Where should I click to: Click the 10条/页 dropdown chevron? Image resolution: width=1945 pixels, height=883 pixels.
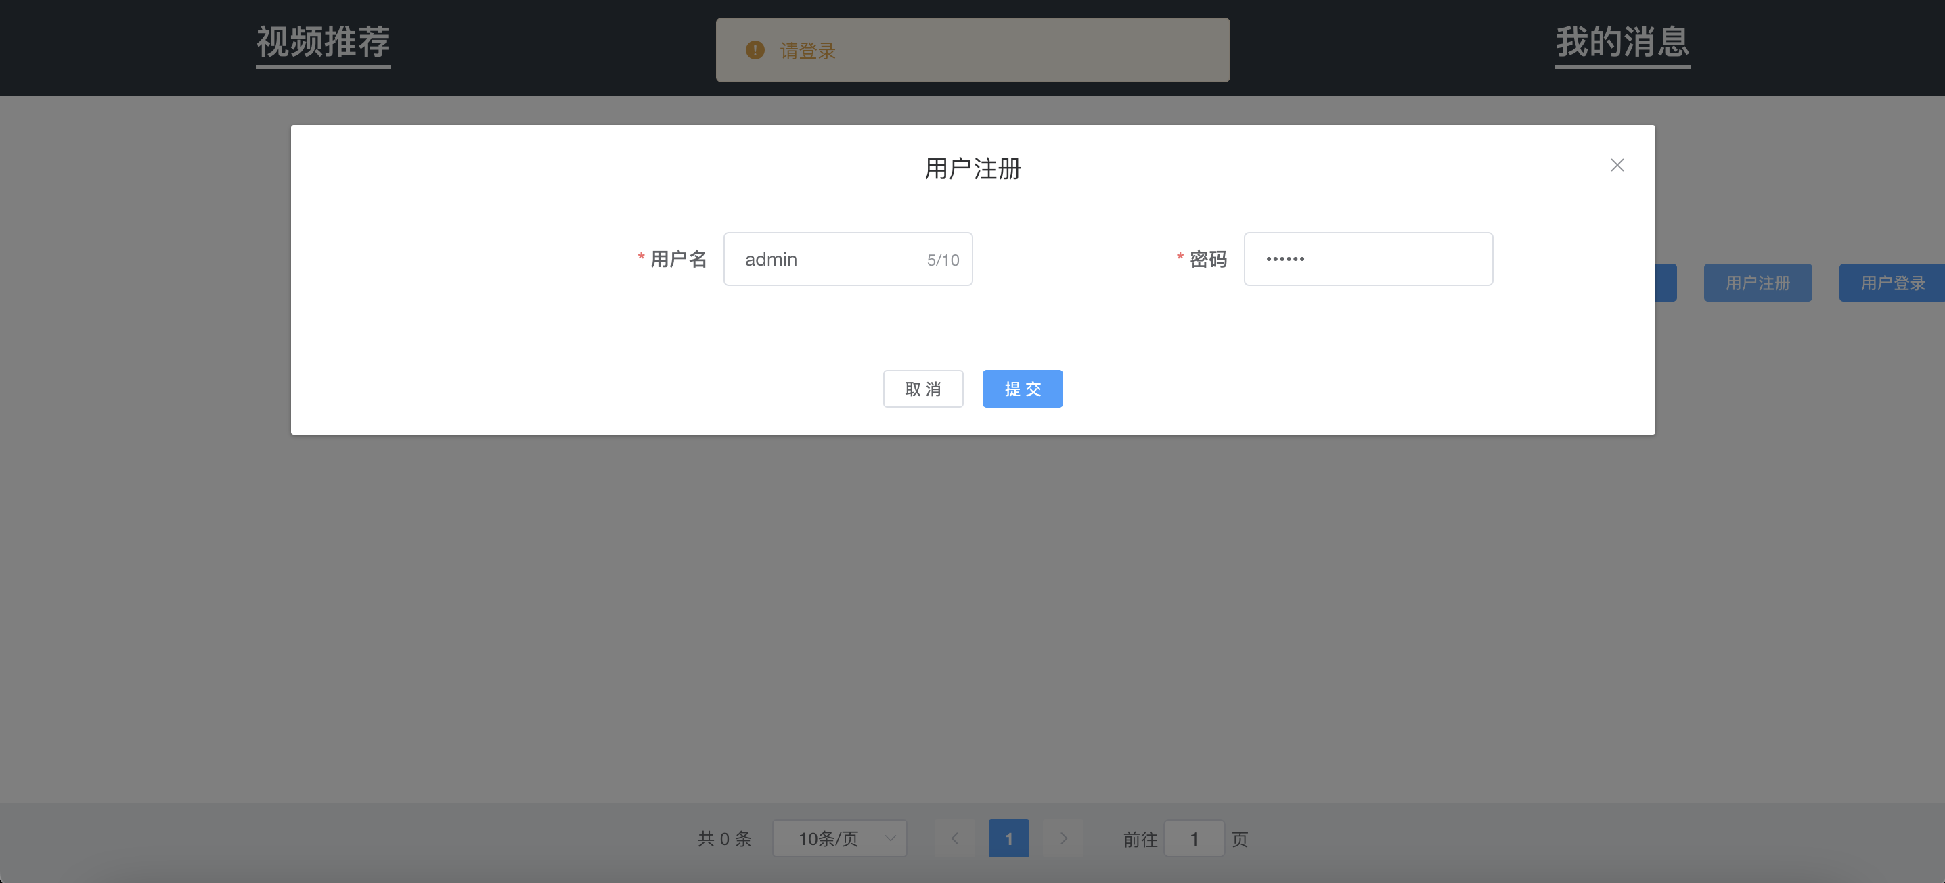[x=890, y=838]
